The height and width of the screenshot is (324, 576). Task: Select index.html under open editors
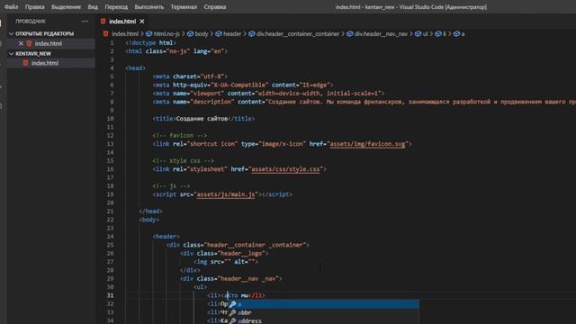coord(49,43)
